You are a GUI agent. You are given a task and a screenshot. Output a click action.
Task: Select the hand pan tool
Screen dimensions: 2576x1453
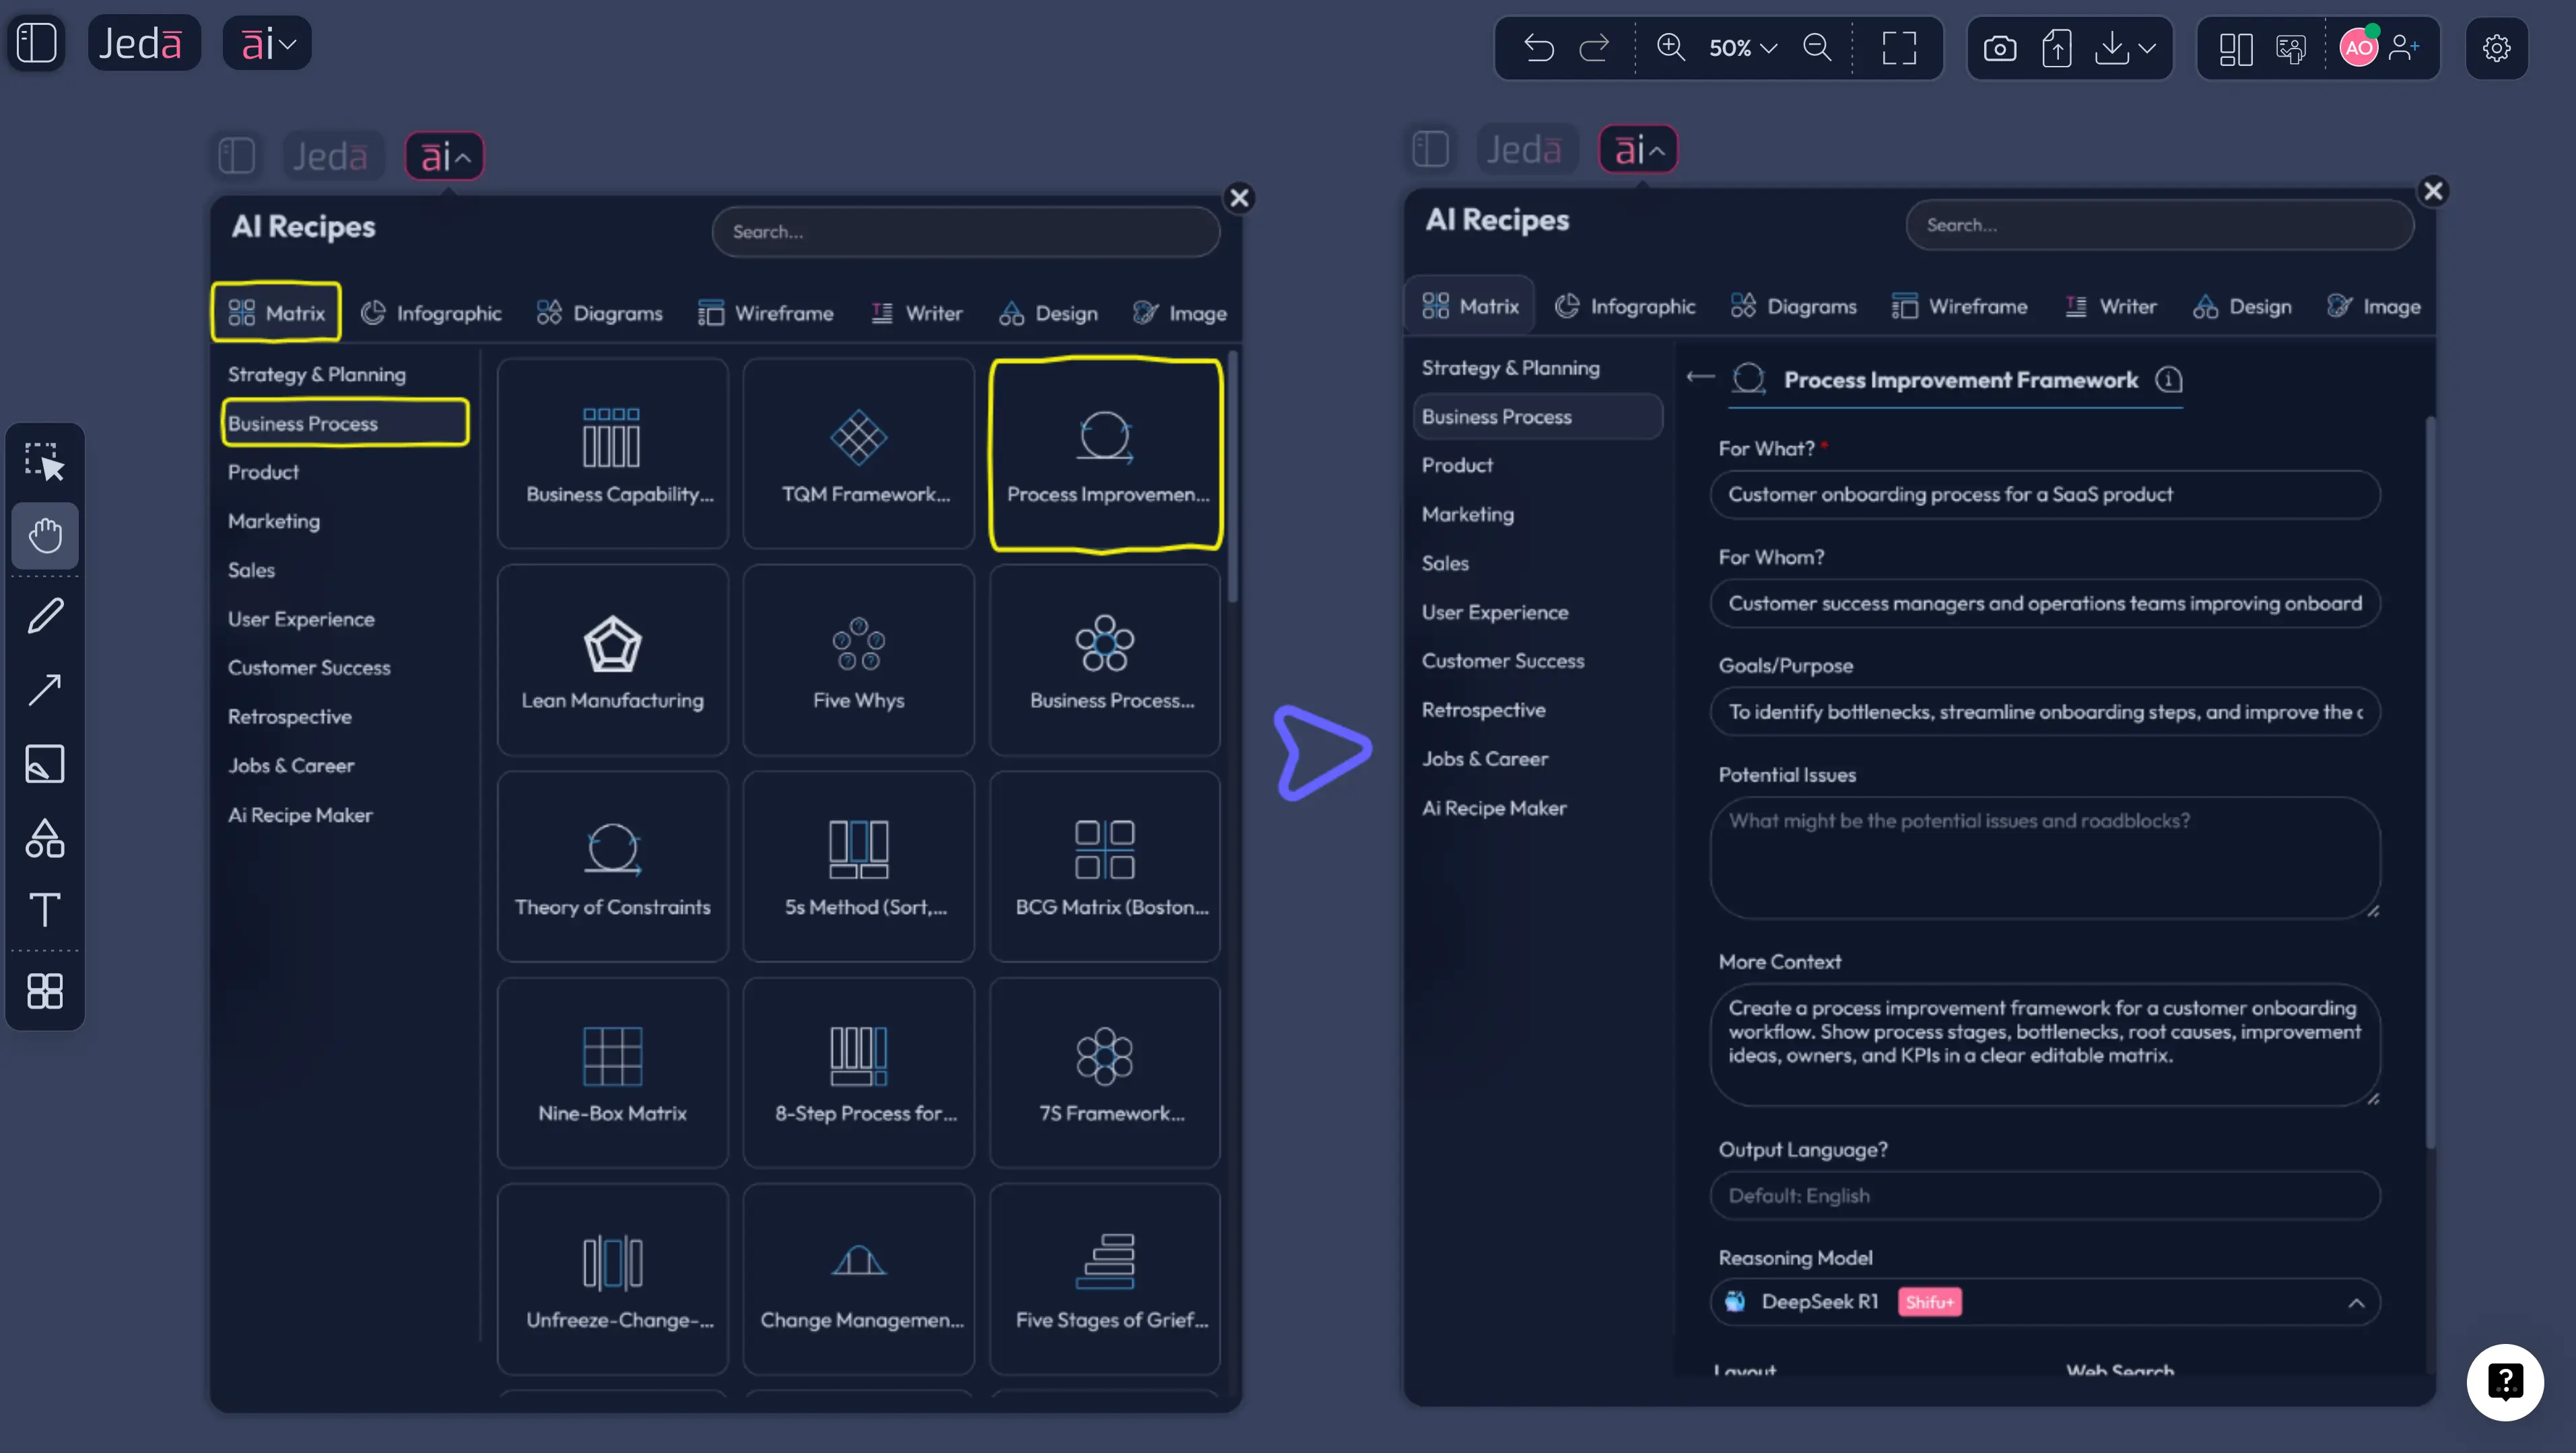coord(45,536)
